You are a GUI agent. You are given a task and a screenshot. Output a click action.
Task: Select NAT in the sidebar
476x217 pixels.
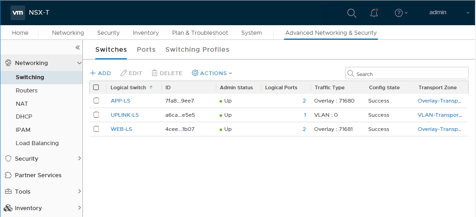pyautogui.click(x=22, y=104)
